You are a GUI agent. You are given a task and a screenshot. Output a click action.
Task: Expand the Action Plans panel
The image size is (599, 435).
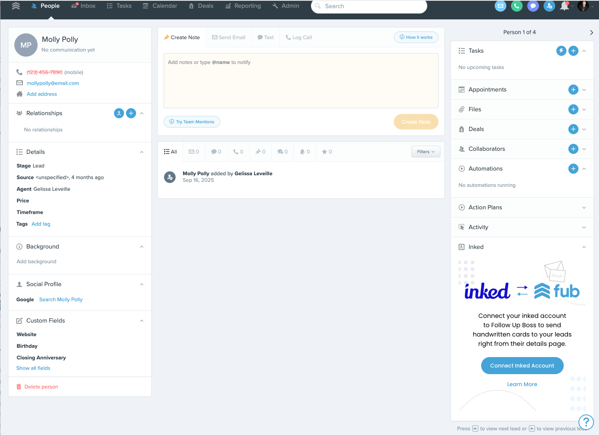[x=584, y=207]
